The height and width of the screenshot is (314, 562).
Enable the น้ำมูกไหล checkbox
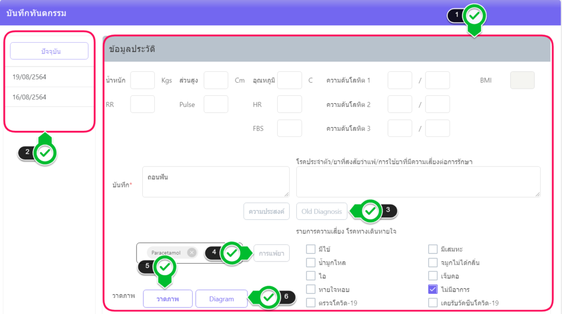(311, 262)
